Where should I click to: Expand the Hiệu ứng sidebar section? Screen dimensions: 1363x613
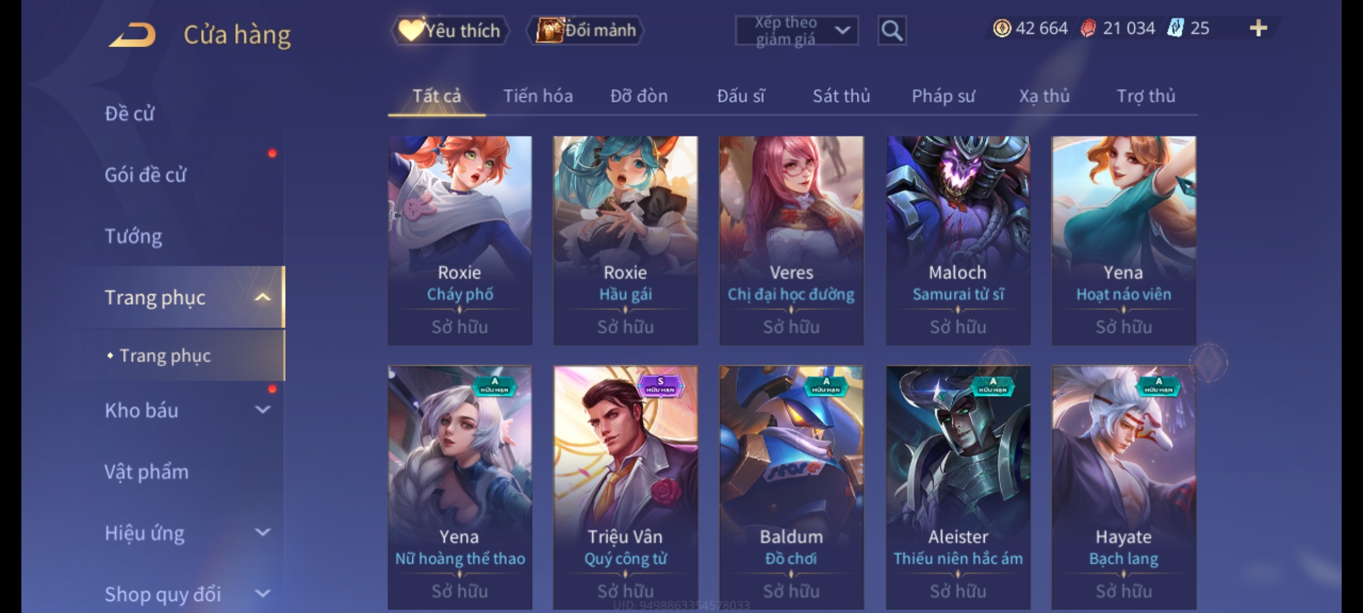[262, 532]
